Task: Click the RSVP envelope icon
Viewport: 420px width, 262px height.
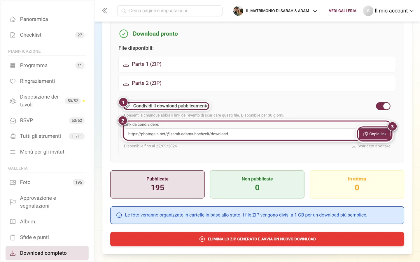Action: click(13, 121)
